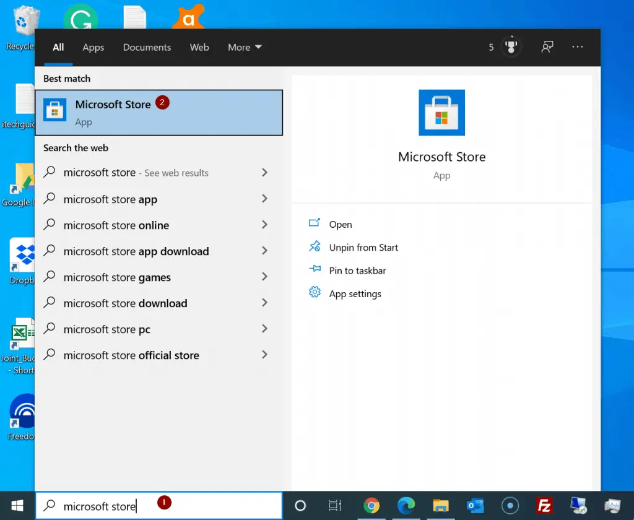Click the Cortana icon on the taskbar
The image size is (634, 520).
300,506
